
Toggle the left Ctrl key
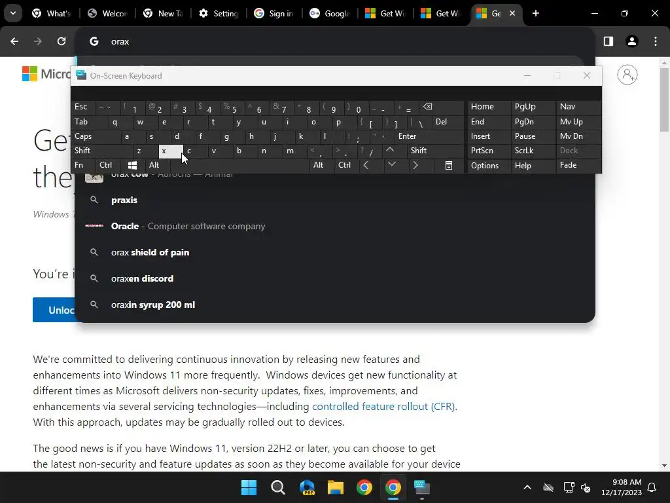point(108,165)
